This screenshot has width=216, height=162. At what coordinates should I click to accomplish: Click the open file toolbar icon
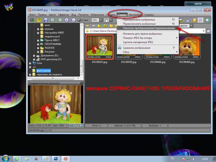click(39, 20)
